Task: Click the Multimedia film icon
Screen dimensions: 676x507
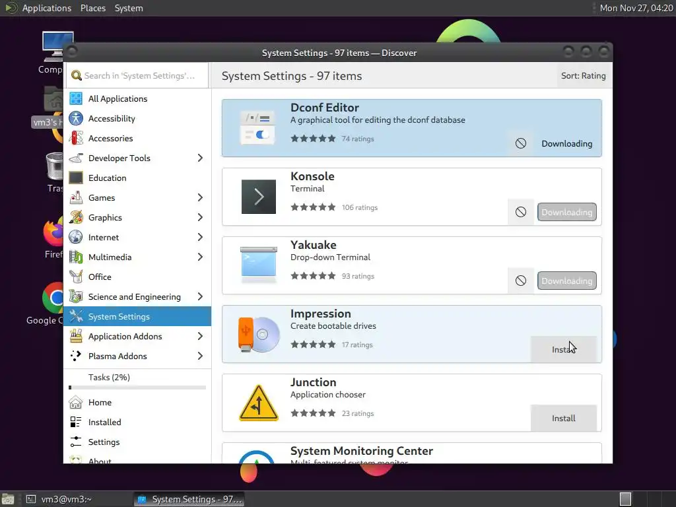Action: pyautogui.click(x=76, y=257)
